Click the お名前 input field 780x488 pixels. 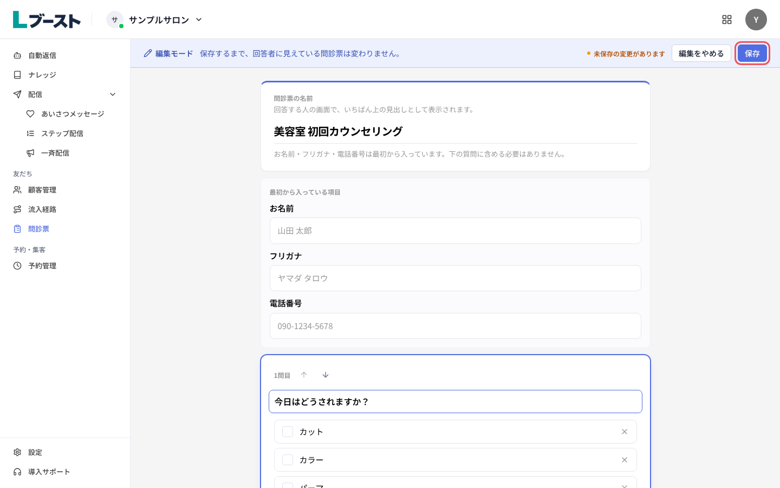pos(455,231)
